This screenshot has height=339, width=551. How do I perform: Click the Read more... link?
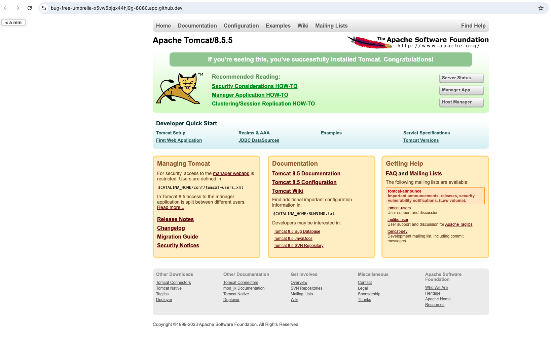(x=171, y=208)
